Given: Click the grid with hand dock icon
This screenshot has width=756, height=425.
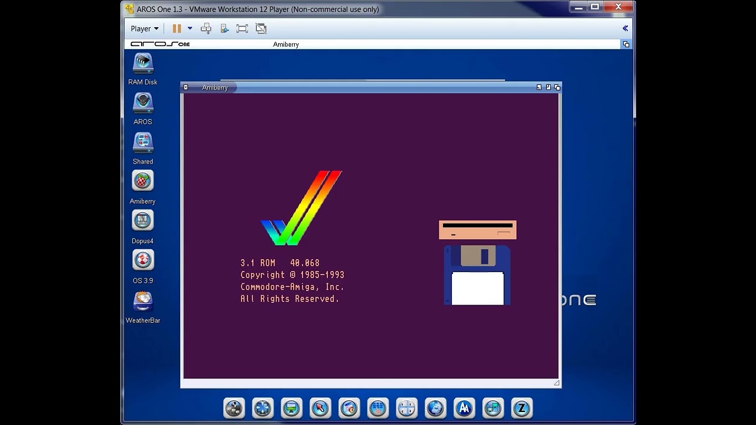Looking at the screenshot, I should click(x=378, y=408).
